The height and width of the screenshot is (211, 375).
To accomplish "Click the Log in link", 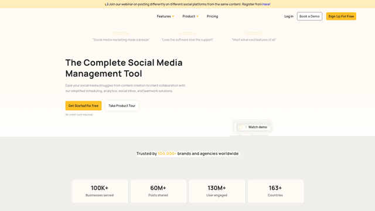I will pyautogui.click(x=289, y=16).
